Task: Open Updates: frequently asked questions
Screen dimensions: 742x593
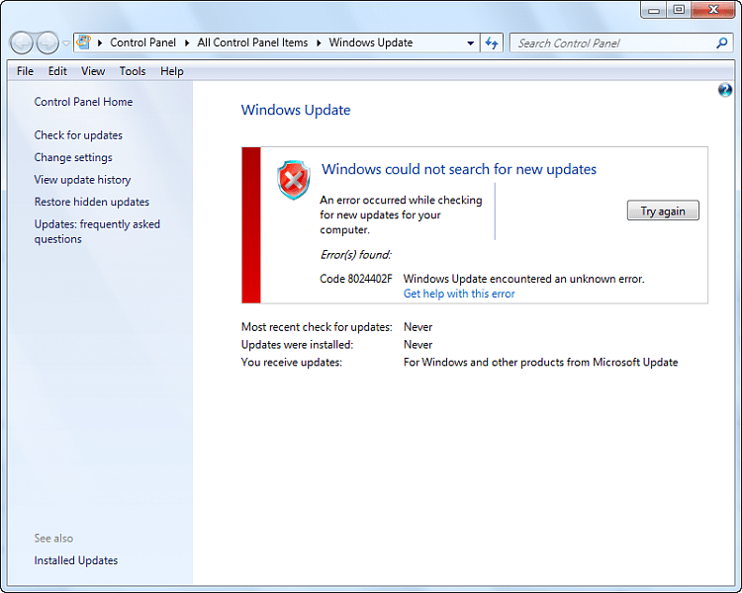Action: coord(97,231)
